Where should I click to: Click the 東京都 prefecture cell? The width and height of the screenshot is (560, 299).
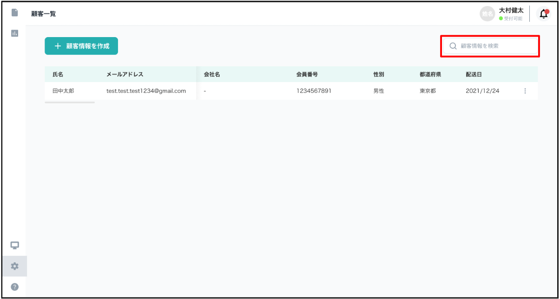(x=428, y=91)
